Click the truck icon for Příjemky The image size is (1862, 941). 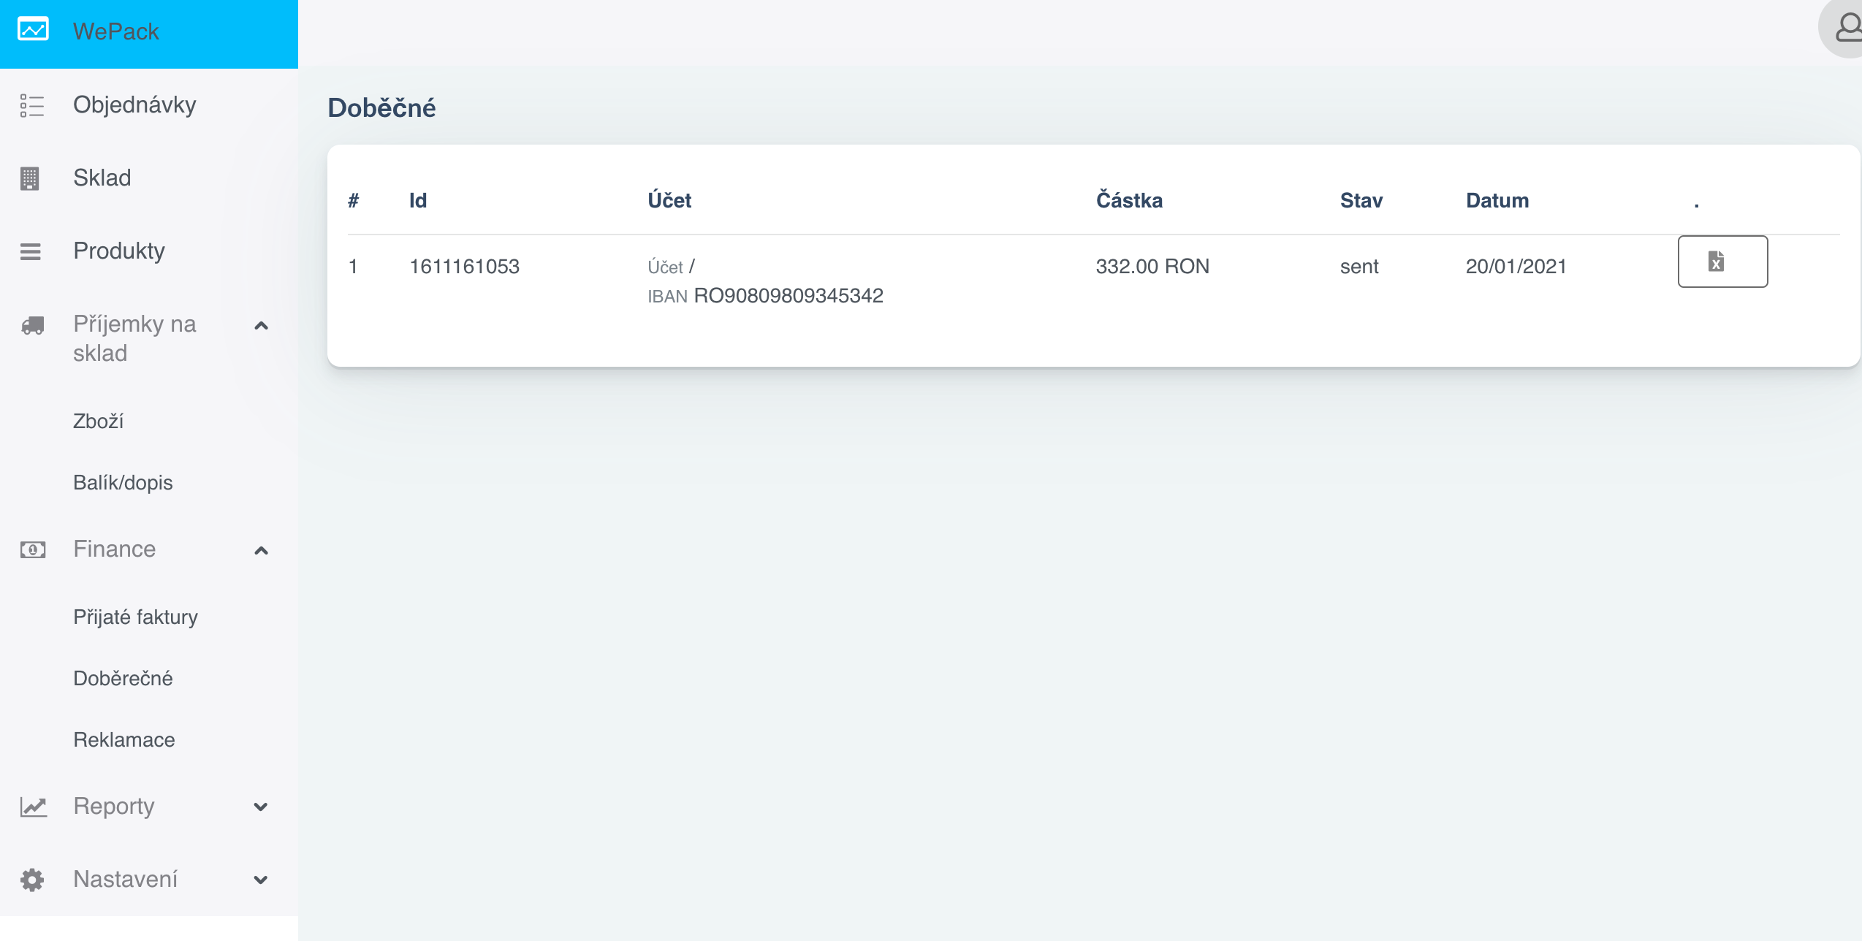click(32, 325)
